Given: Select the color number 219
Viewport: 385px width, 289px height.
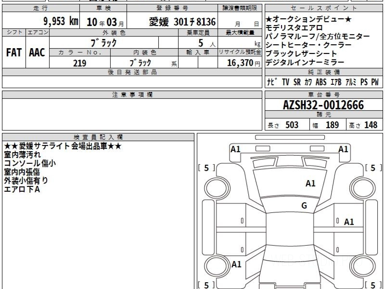Looking at the screenshot, I should click(80, 63).
